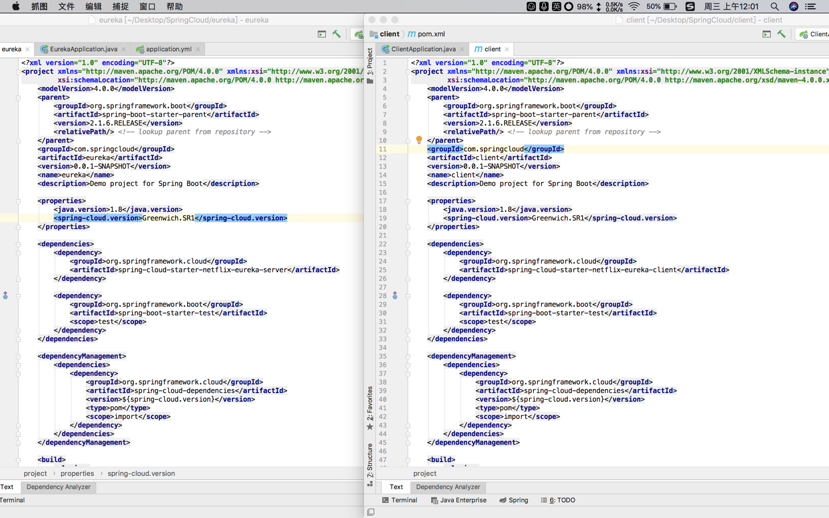The height and width of the screenshot is (518, 829).
Task: Click the groupId com.springcloud line in client
Action: 496,149
